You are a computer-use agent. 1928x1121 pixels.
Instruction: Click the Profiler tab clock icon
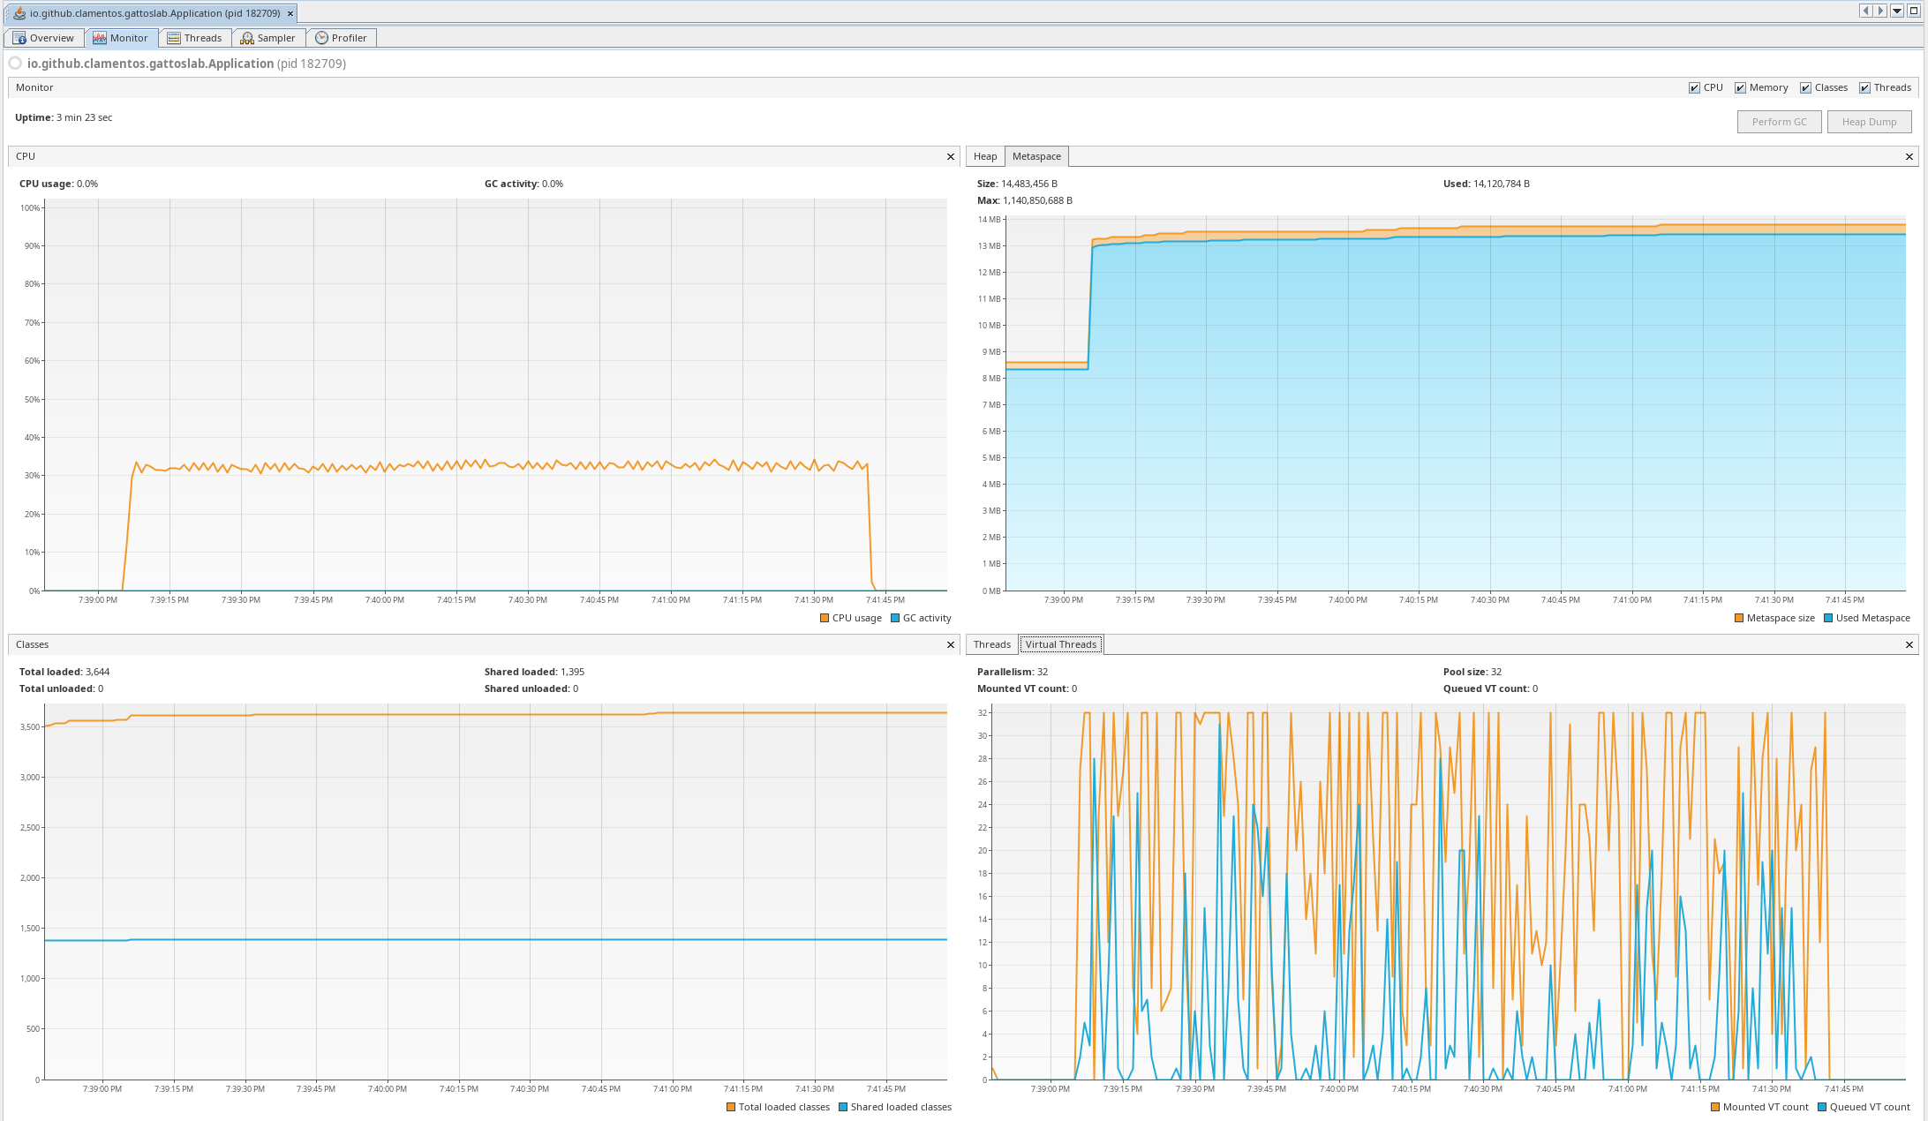(321, 38)
